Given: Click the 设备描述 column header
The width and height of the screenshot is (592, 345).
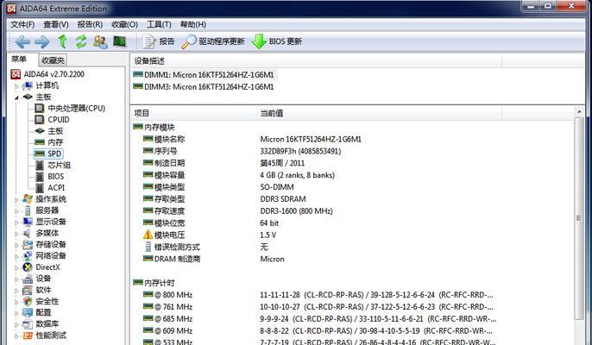Looking at the screenshot, I should pyautogui.click(x=317, y=60).
